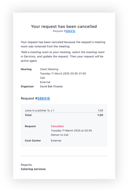Click the 'Catering services' signature
The image size is (129, 190).
pos(33,169)
